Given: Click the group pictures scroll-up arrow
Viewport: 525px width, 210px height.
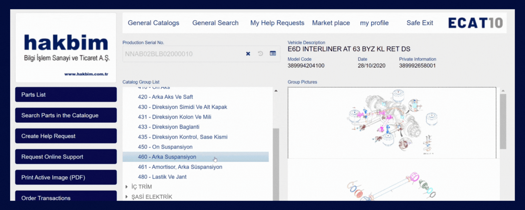Looking at the screenshot, I should click(x=503, y=91).
